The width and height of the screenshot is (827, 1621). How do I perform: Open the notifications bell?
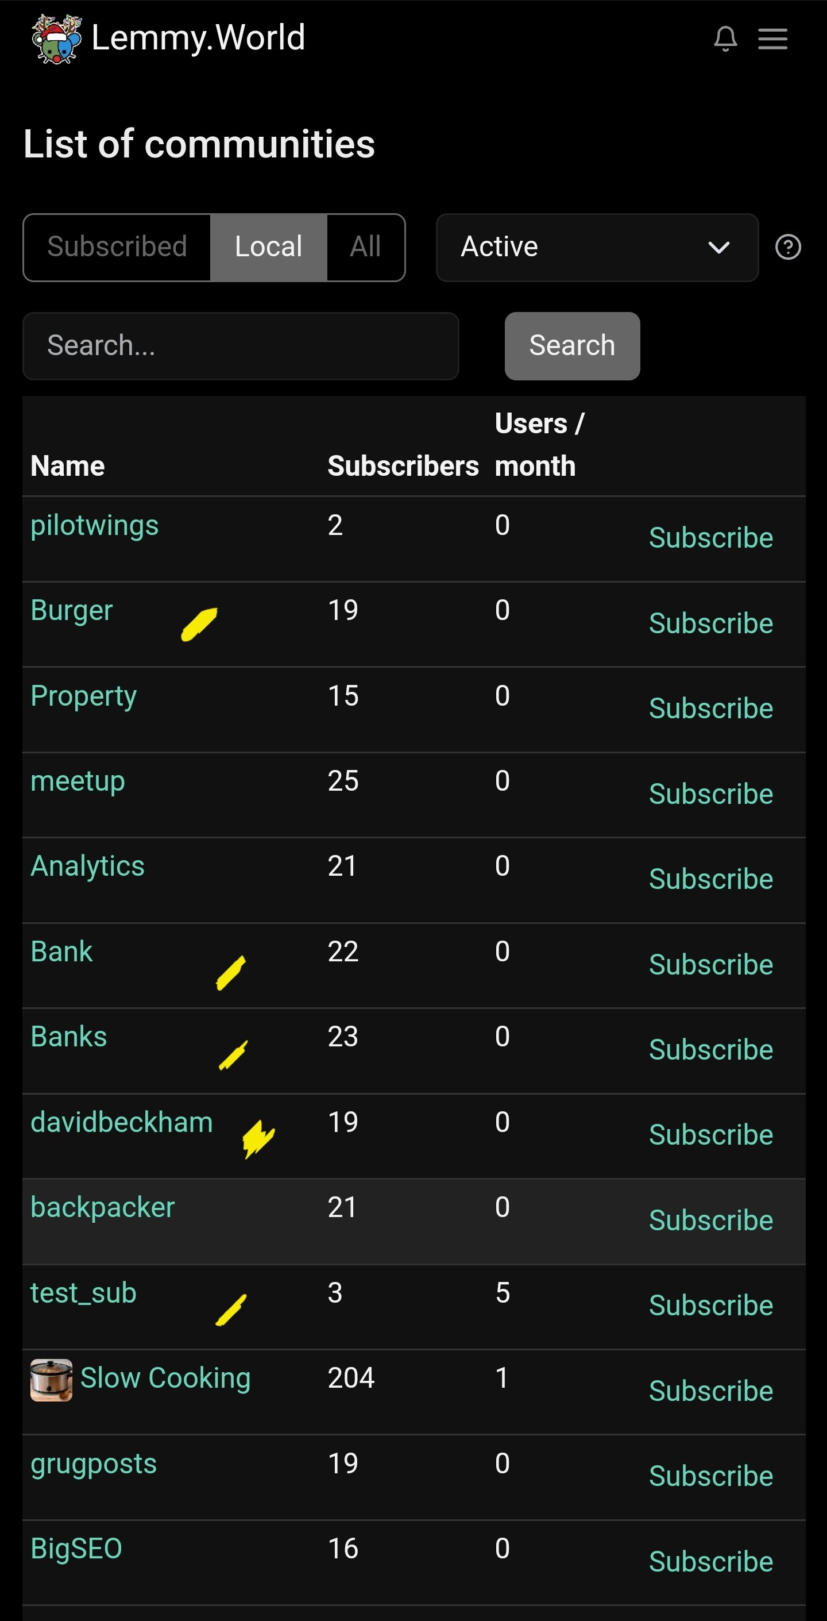(725, 38)
